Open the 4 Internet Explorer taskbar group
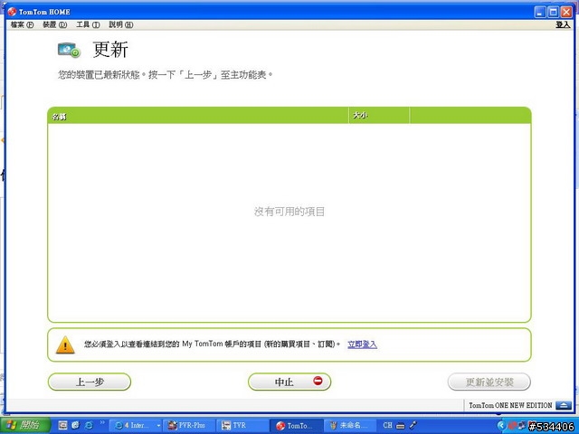This screenshot has height=434, width=579. pyautogui.click(x=136, y=426)
